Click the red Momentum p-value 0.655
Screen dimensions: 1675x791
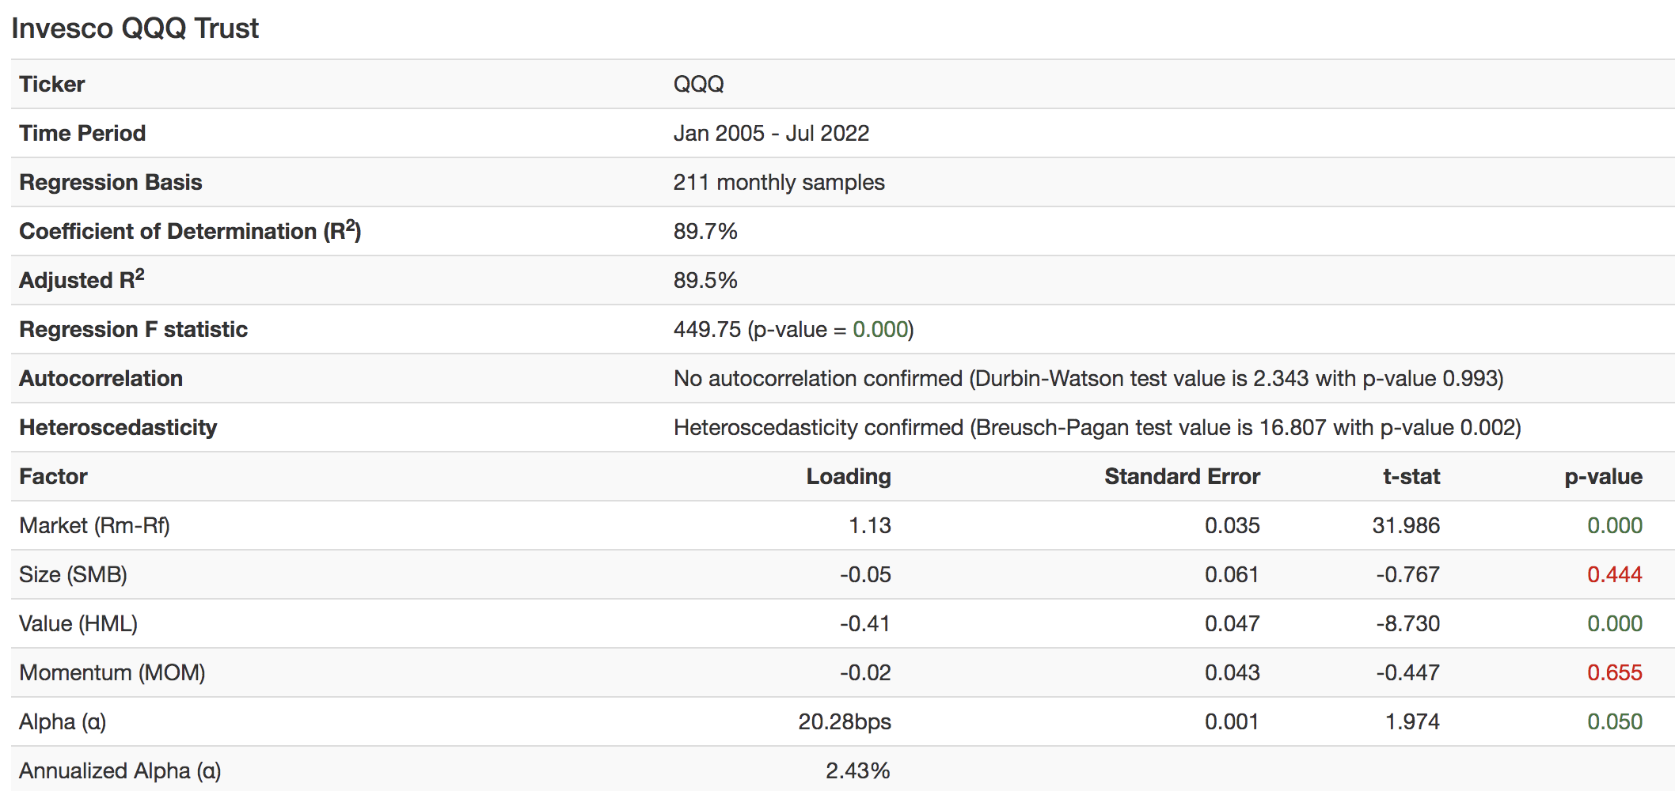(1614, 672)
